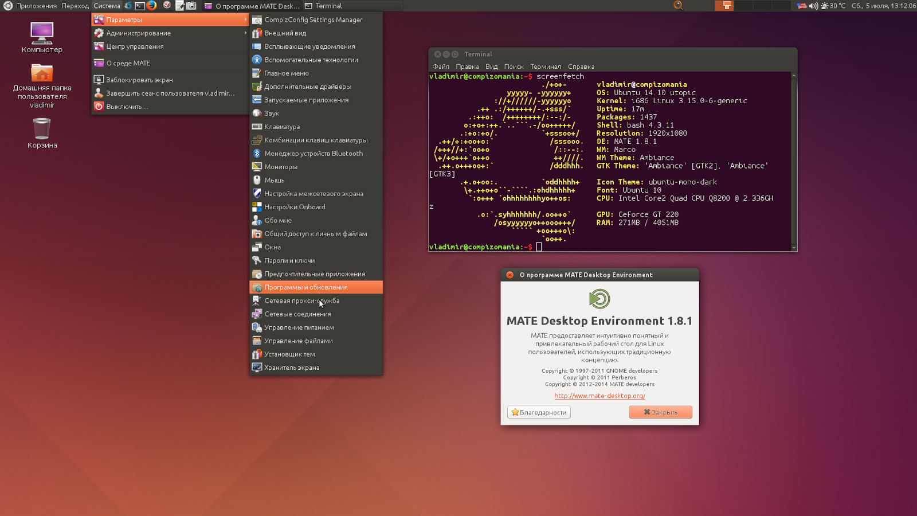The width and height of the screenshot is (917, 516).
Task: Visit the mate-desktop.org link
Action: (x=599, y=395)
